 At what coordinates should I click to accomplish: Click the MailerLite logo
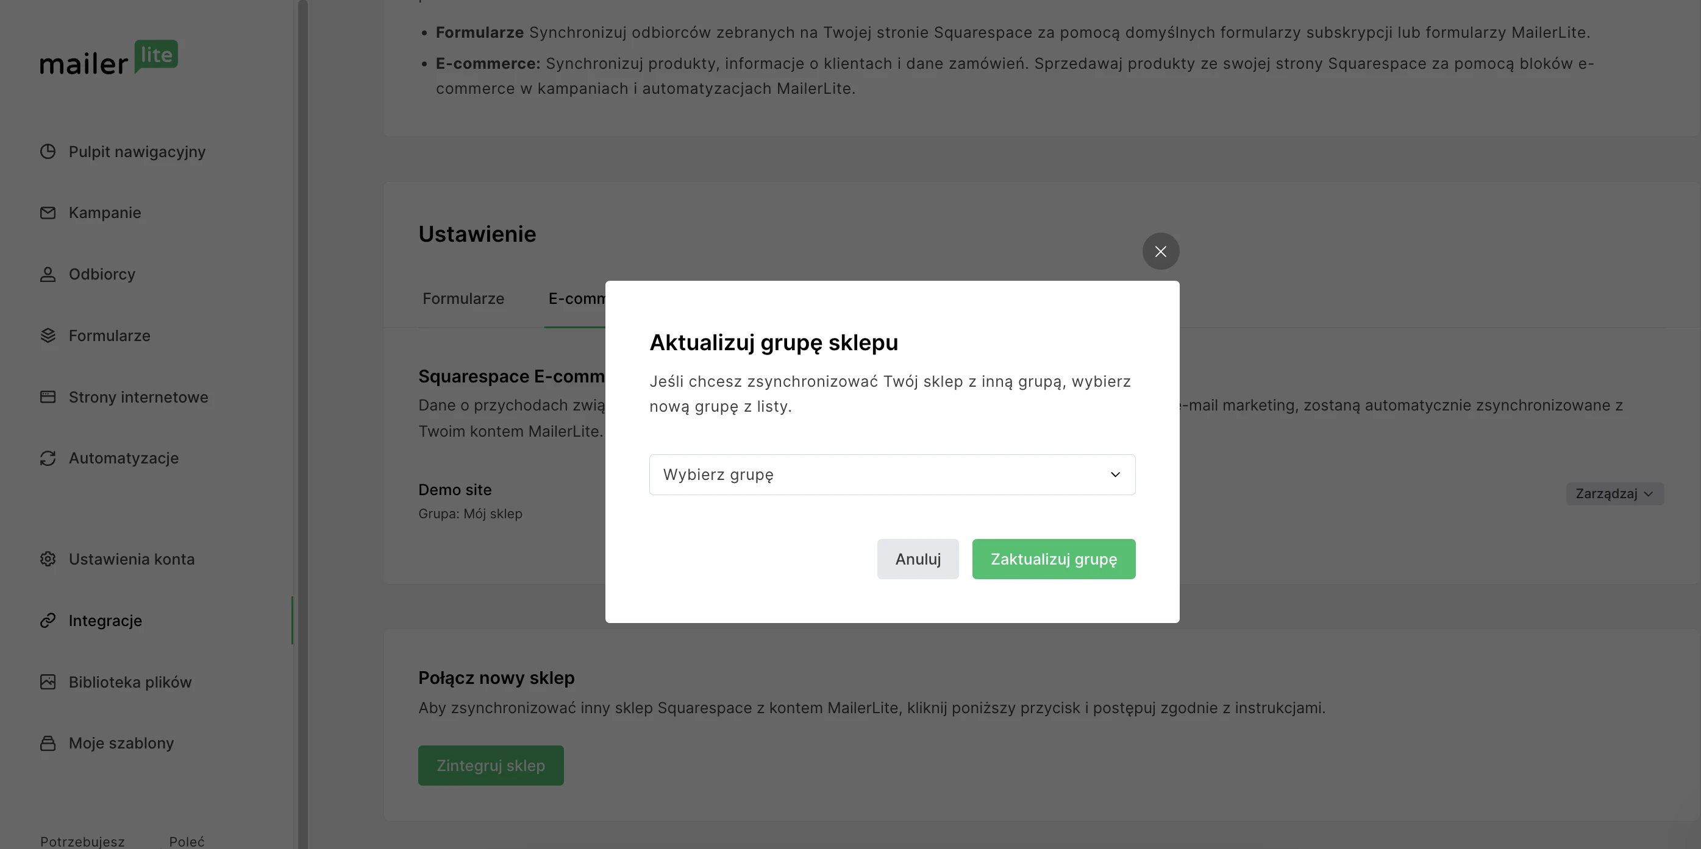[x=109, y=57]
